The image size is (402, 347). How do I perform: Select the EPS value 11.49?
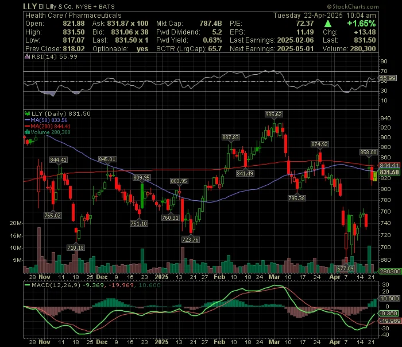[x=305, y=32]
